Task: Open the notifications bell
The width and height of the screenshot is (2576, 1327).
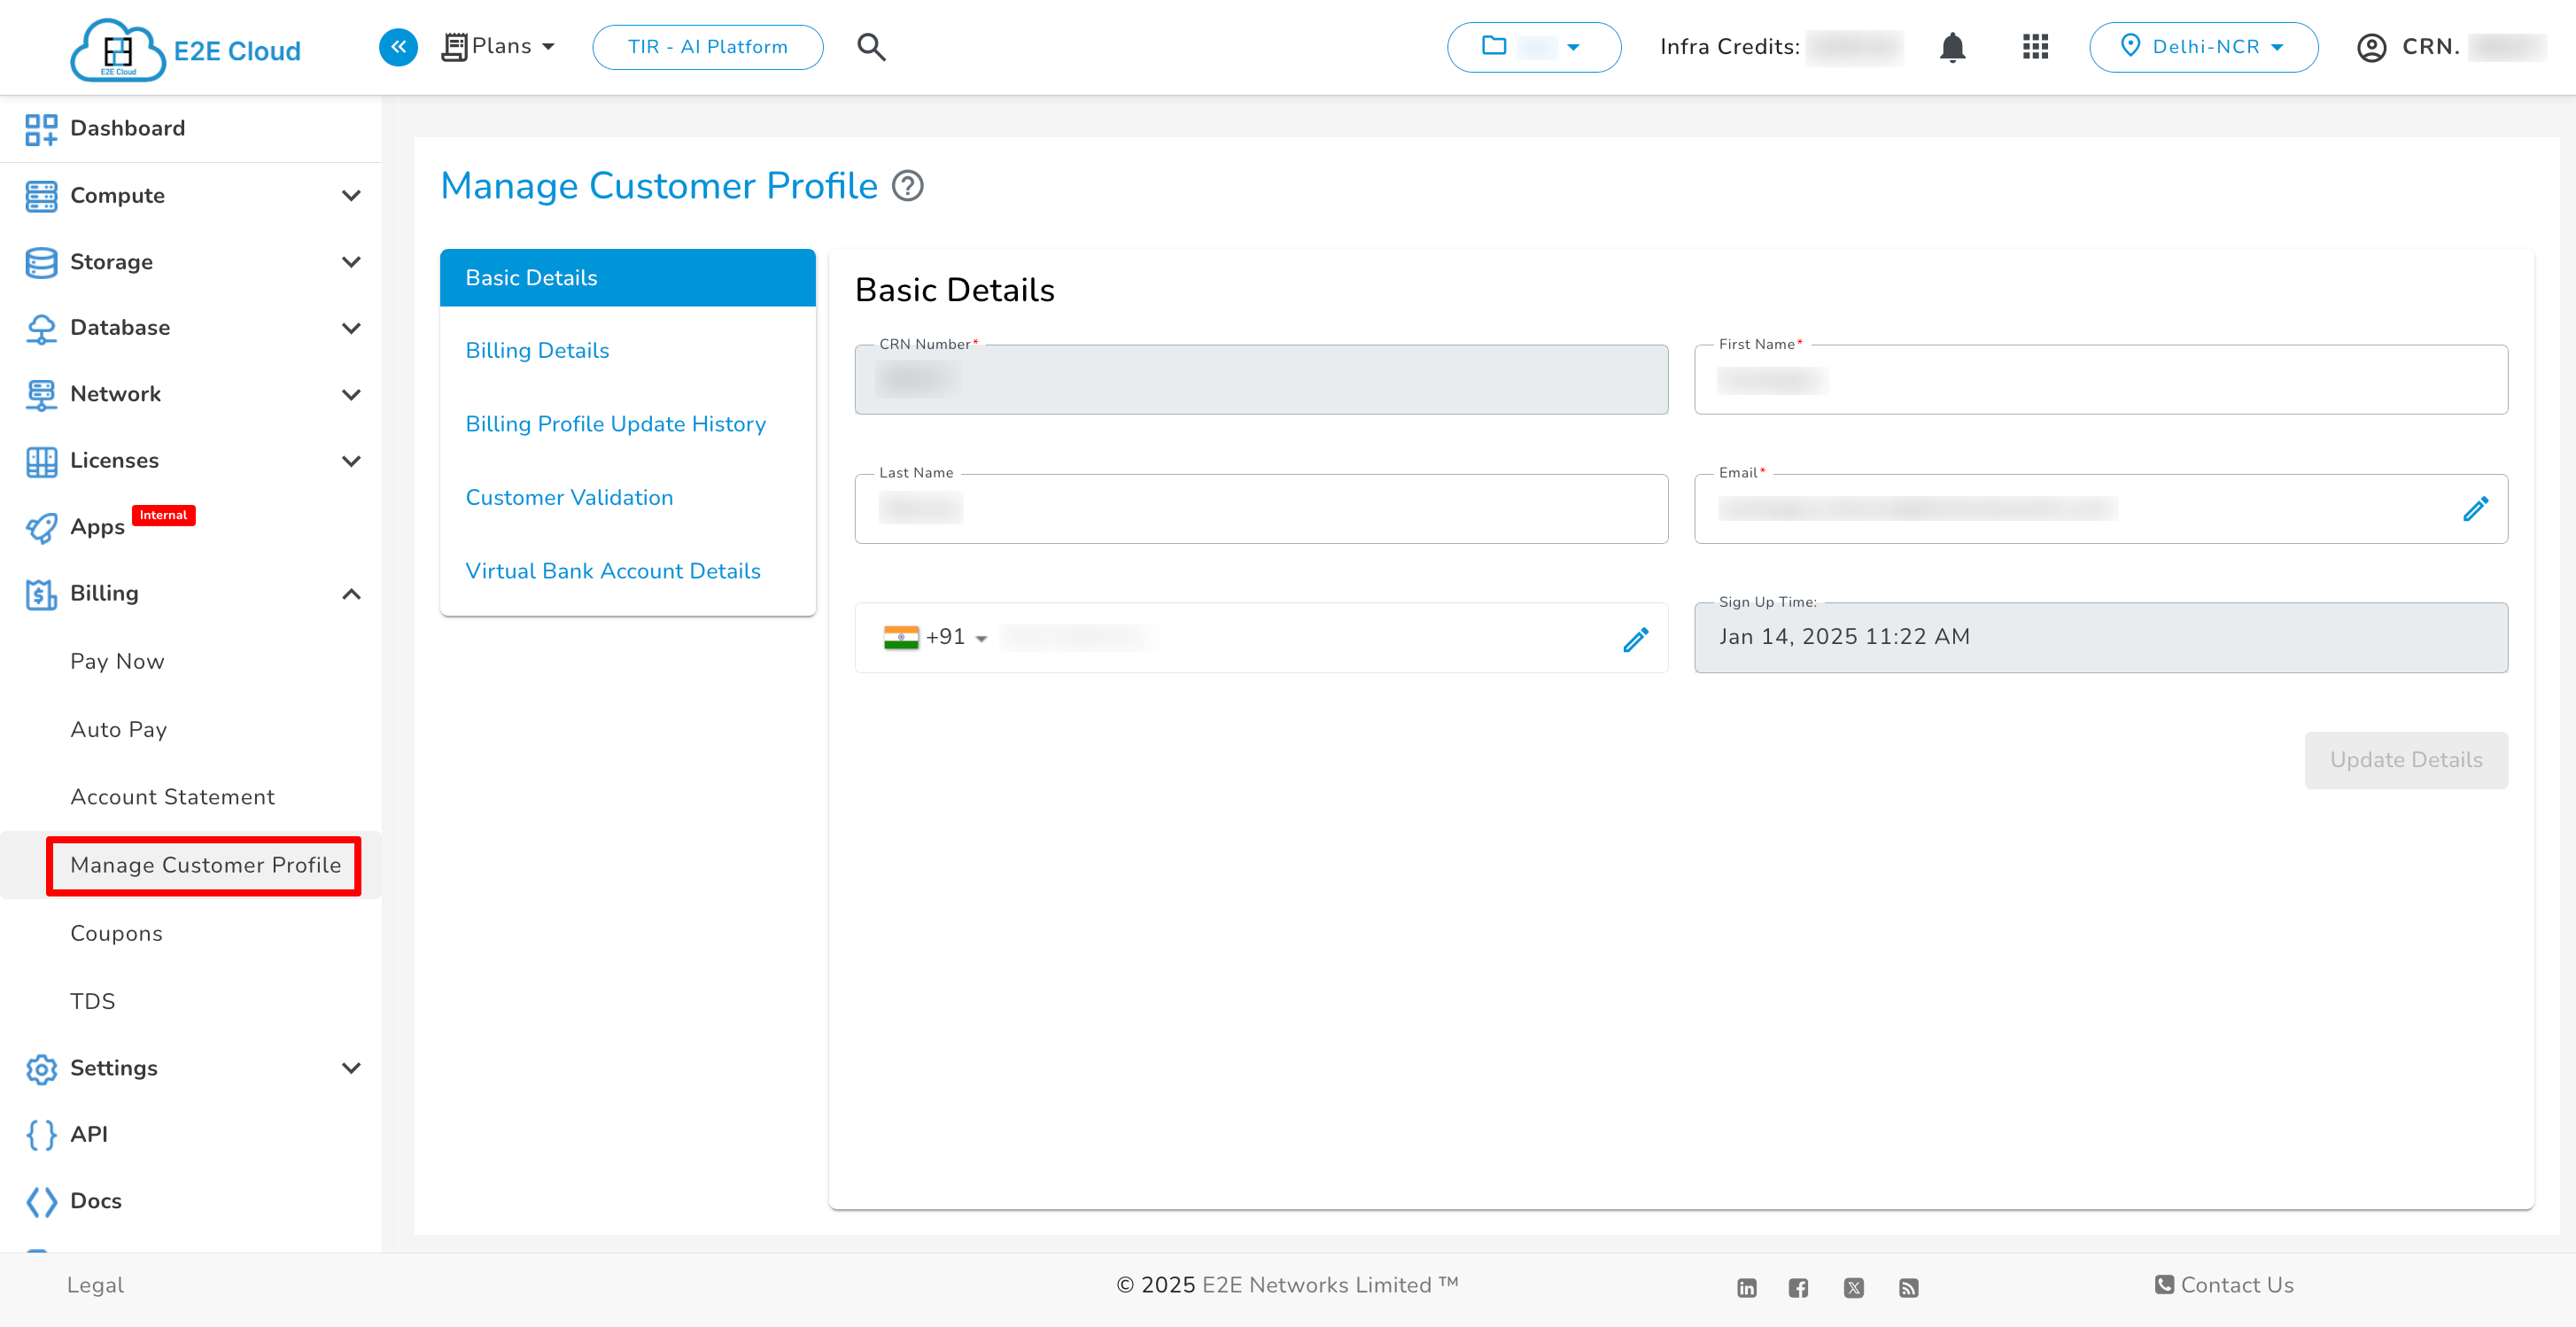Action: (1952, 47)
